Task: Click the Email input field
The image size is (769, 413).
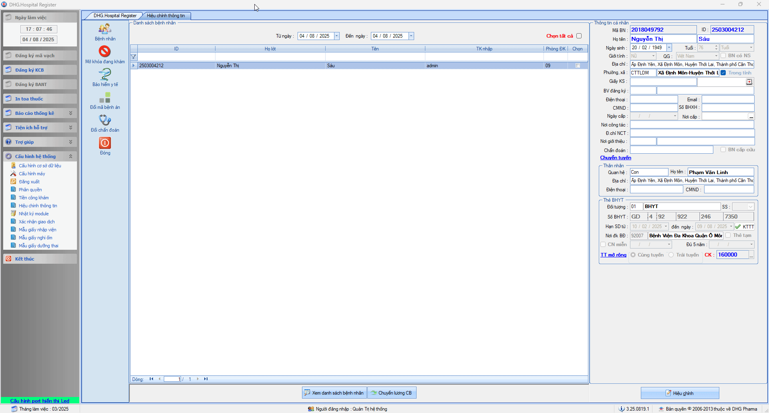Action: (x=728, y=99)
